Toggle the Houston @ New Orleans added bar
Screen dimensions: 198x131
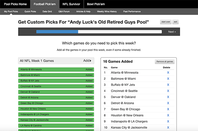click(x=56, y=109)
